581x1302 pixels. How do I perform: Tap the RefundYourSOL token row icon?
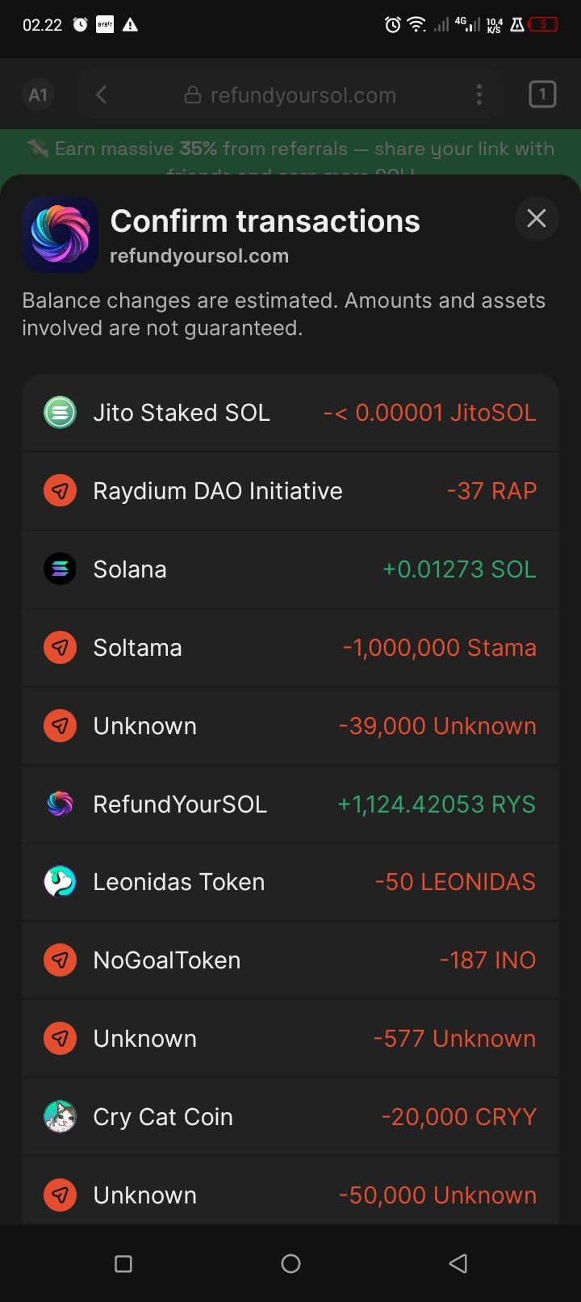[60, 804]
